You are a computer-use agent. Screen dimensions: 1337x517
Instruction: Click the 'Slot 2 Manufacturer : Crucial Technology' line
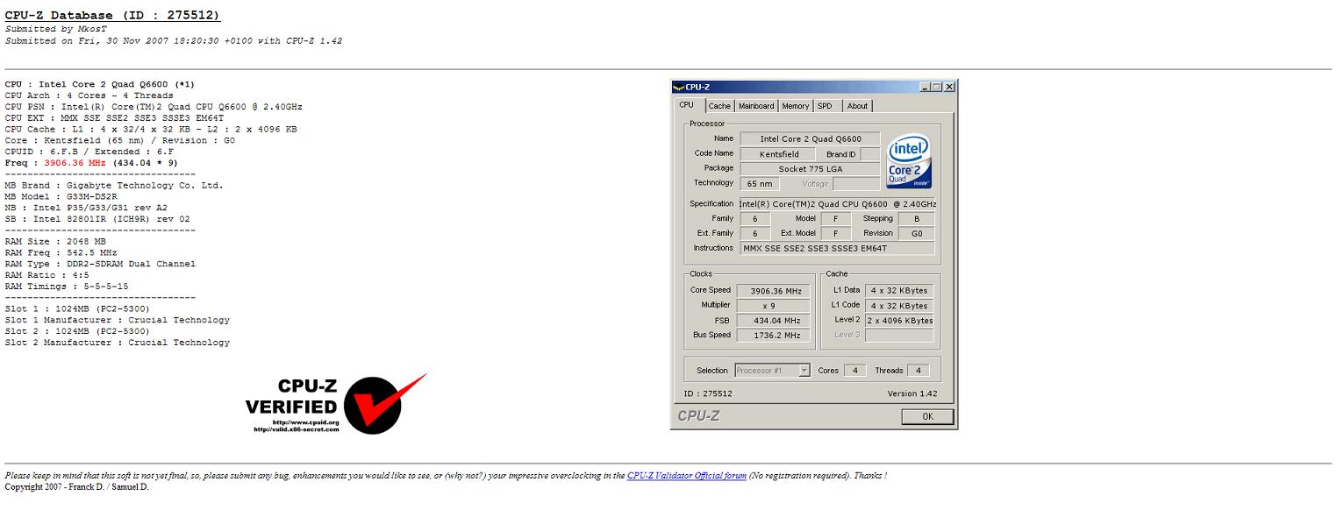[118, 343]
